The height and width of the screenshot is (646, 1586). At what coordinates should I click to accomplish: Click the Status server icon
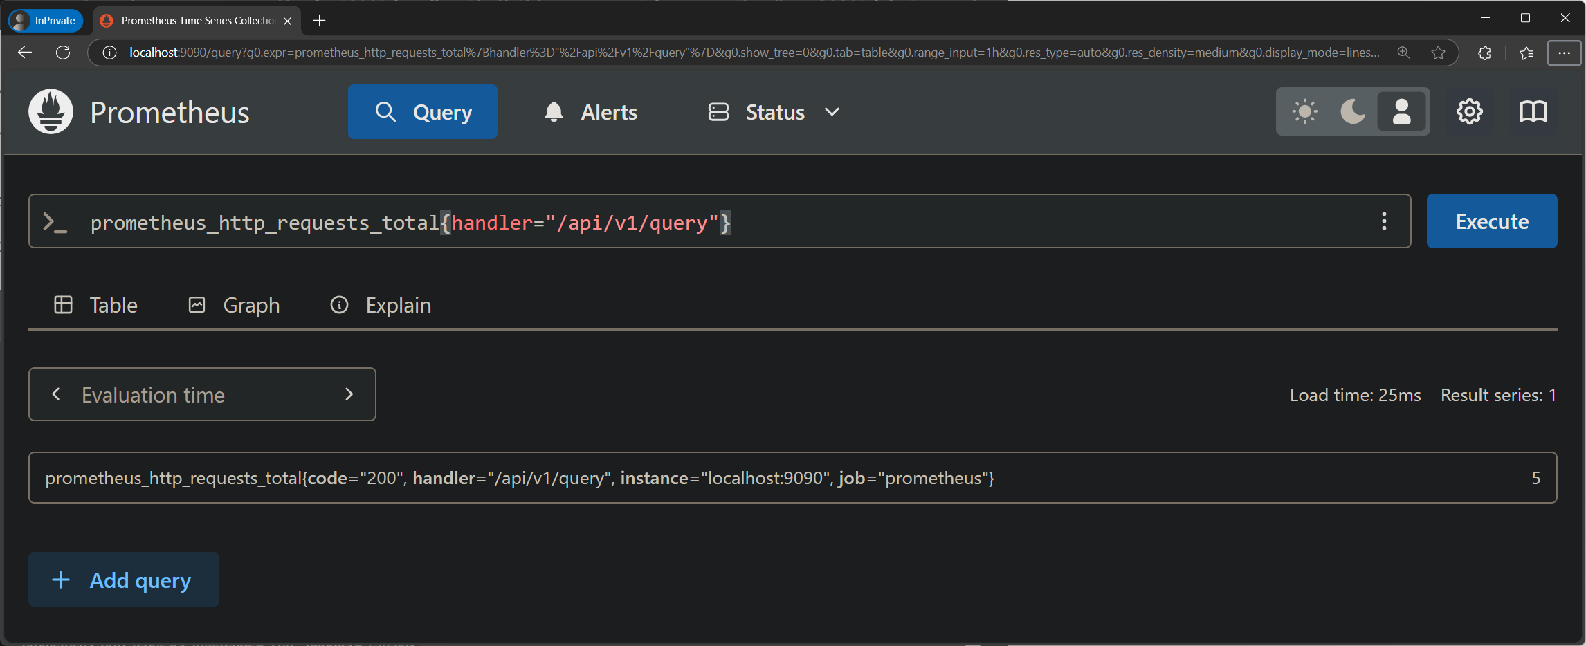tap(718, 111)
